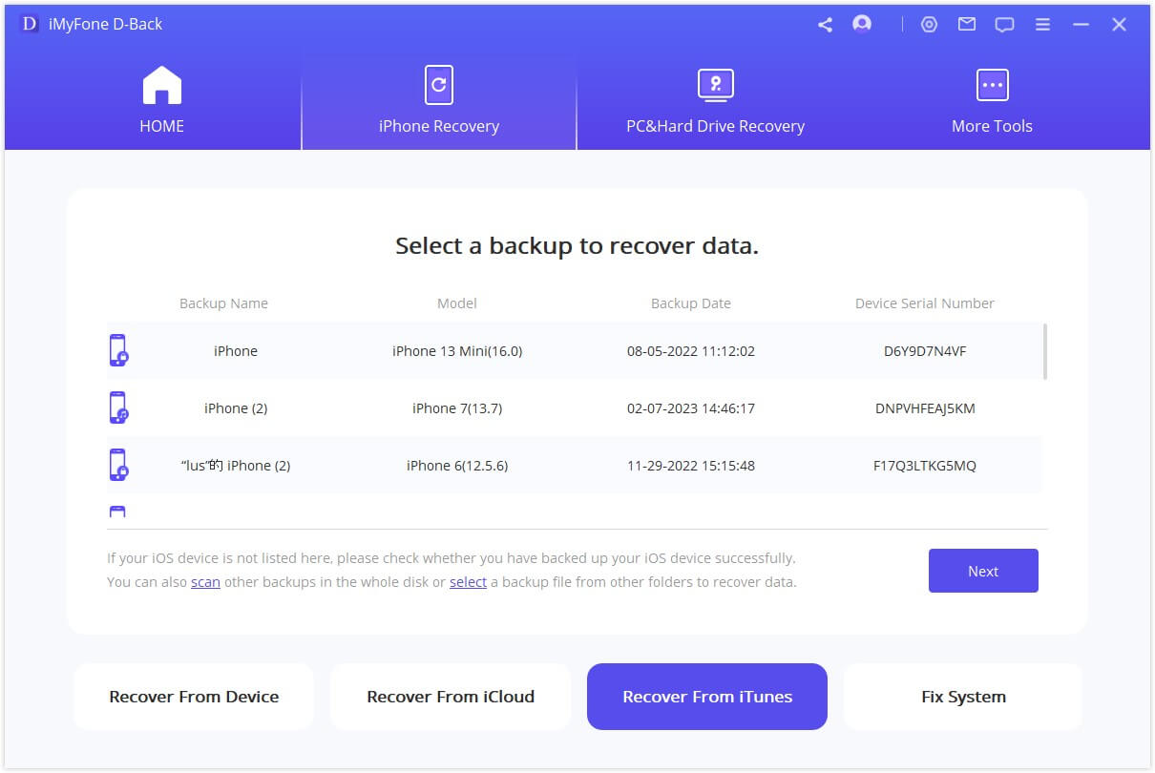The height and width of the screenshot is (773, 1155).
Task: Click the select link for backup file
Action: click(468, 582)
